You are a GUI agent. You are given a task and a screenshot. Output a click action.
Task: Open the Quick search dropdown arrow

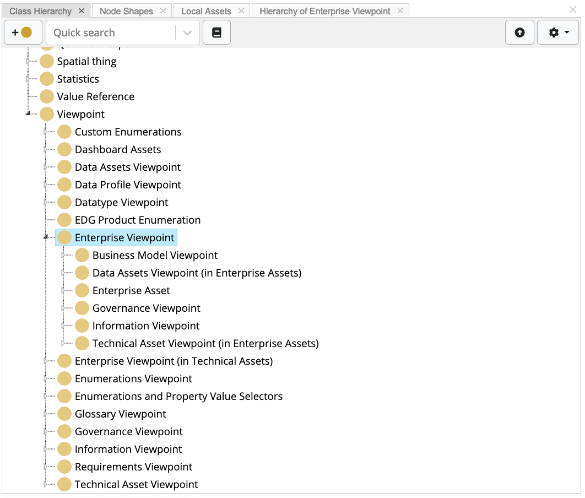187,33
